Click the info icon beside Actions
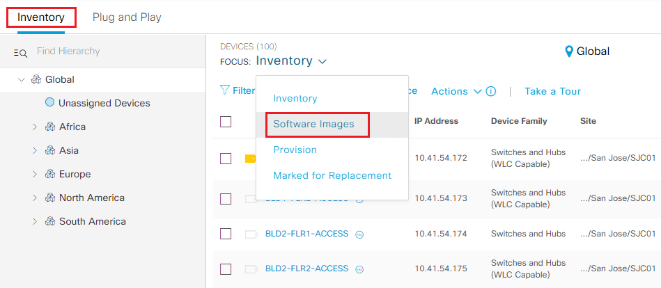Image resolution: width=661 pixels, height=288 pixels. pyautogui.click(x=490, y=91)
